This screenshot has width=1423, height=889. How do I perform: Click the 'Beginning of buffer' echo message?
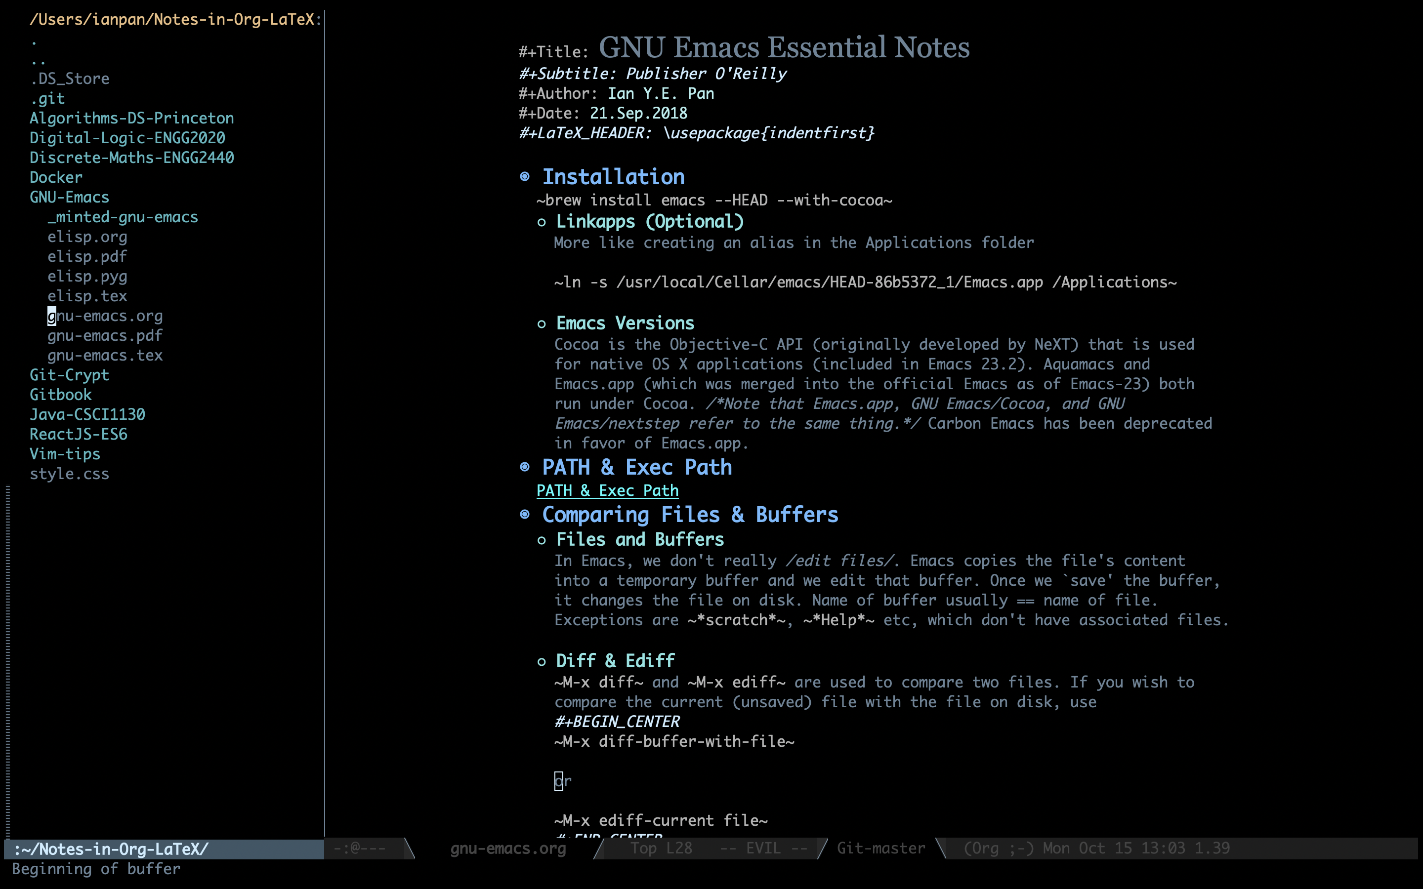point(96,869)
